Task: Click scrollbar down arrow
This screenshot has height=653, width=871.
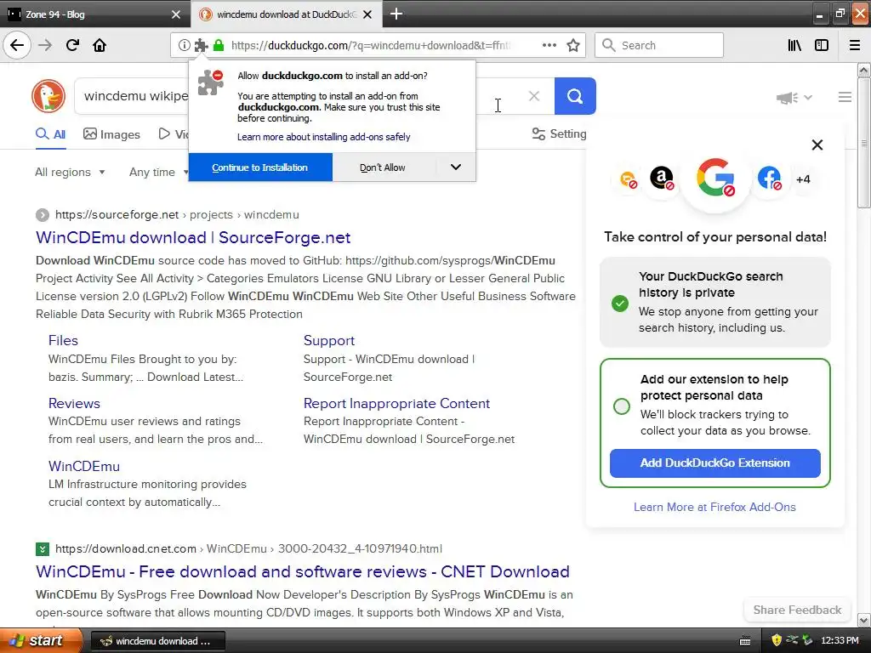Action: click(x=864, y=620)
